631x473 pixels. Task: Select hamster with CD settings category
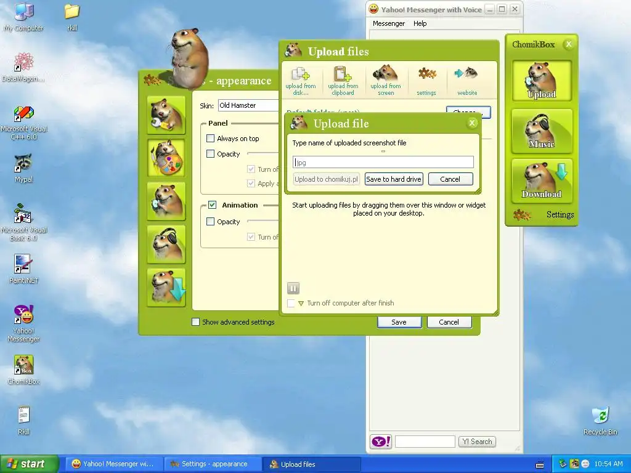pyautogui.click(x=166, y=201)
